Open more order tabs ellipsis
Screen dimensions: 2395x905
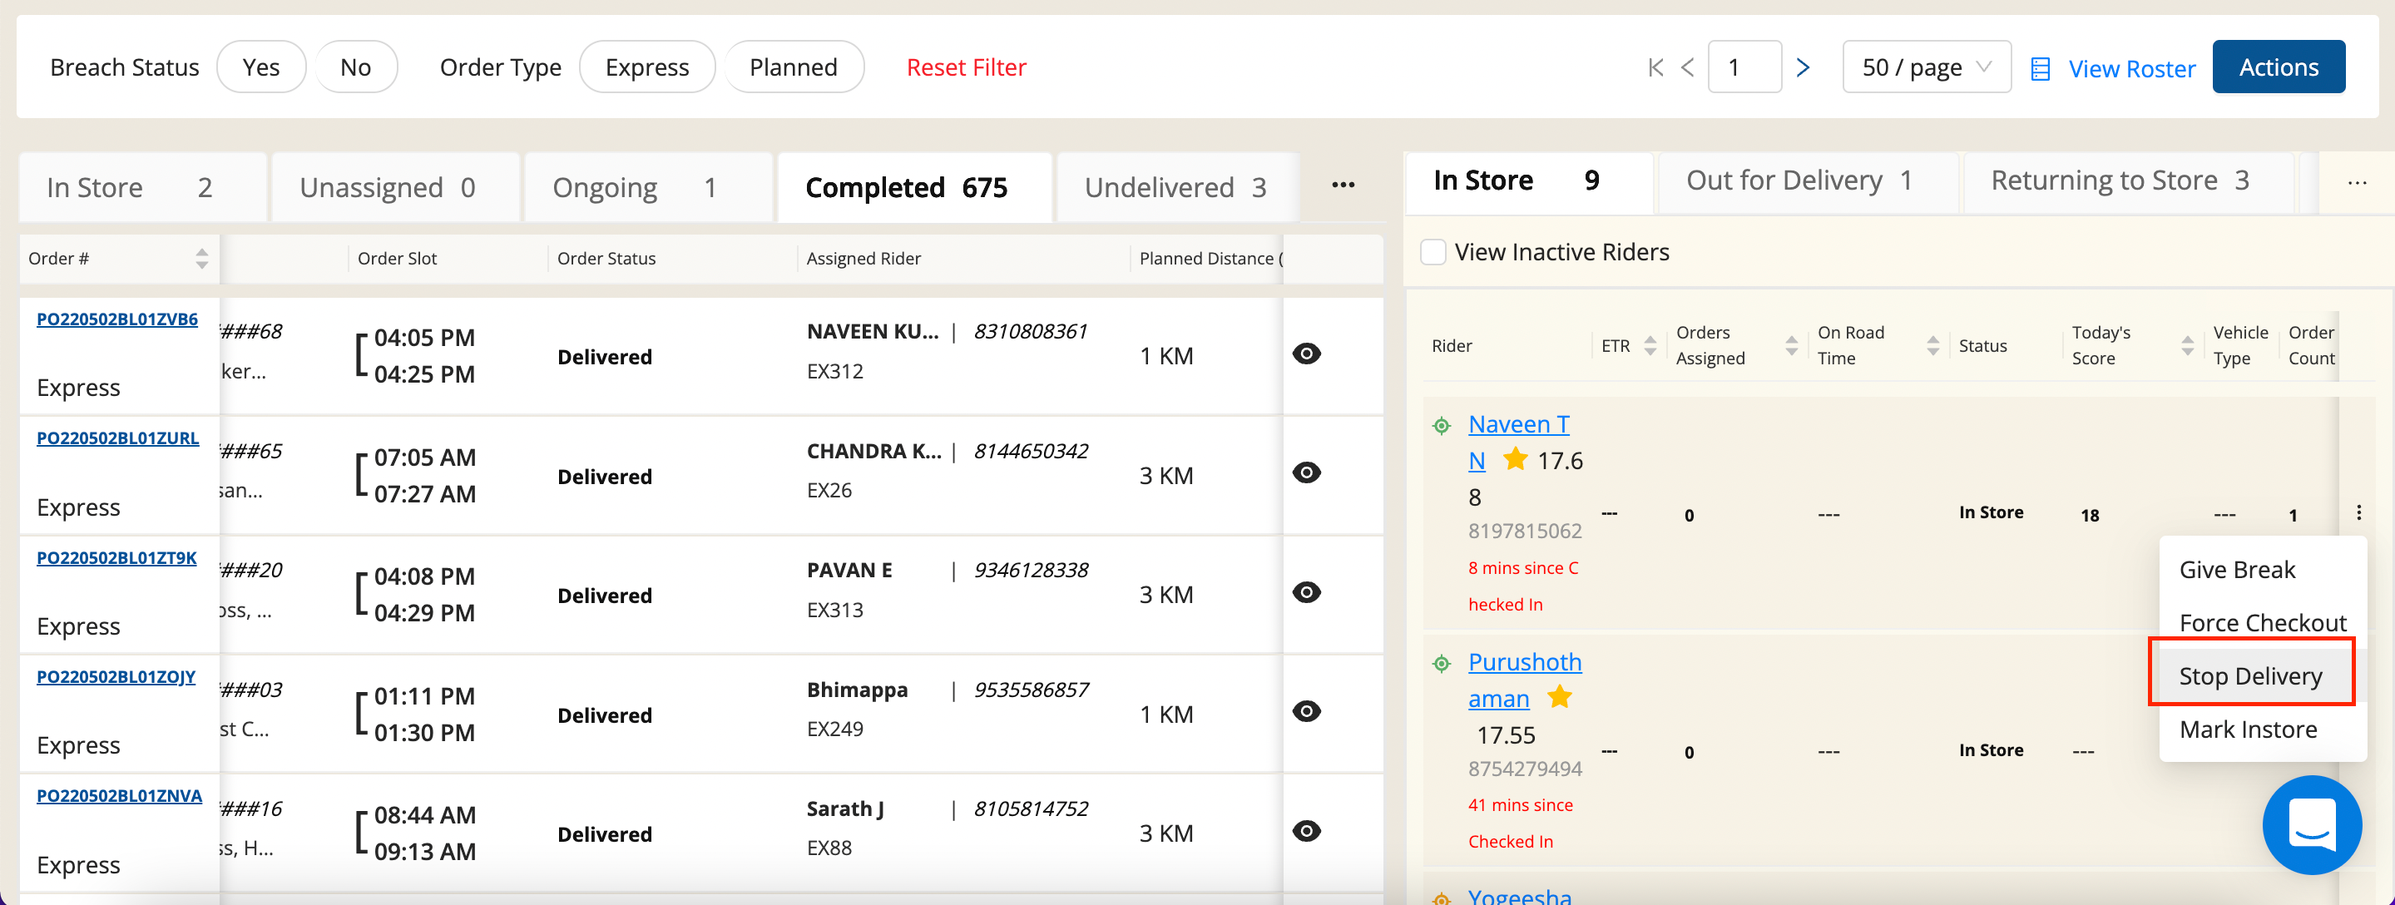(x=1343, y=185)
